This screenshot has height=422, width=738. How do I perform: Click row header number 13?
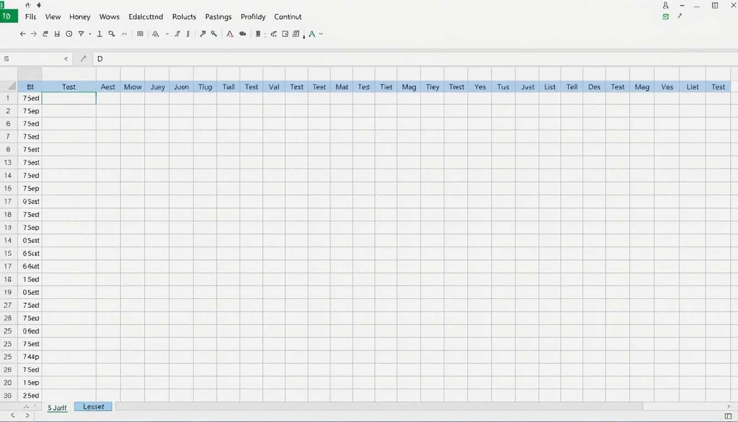pyautogui.click(x=8, y=163)
